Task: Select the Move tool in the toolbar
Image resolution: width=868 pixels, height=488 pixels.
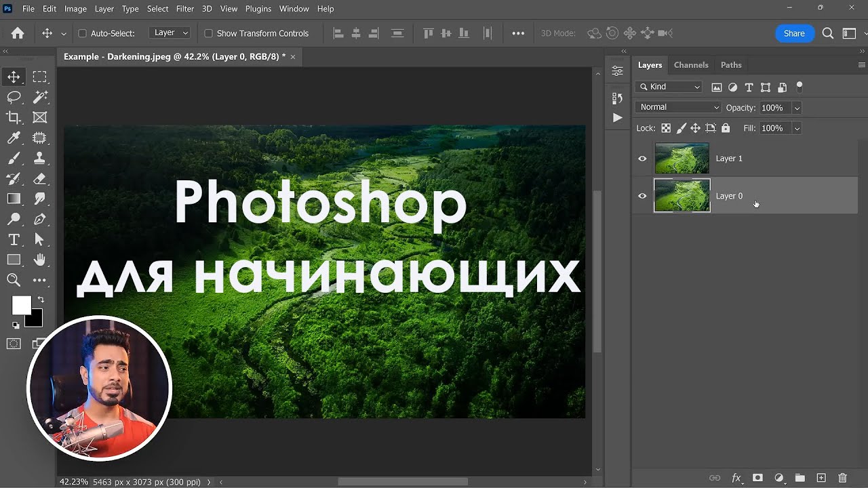Action: click(x=14, y=77)
